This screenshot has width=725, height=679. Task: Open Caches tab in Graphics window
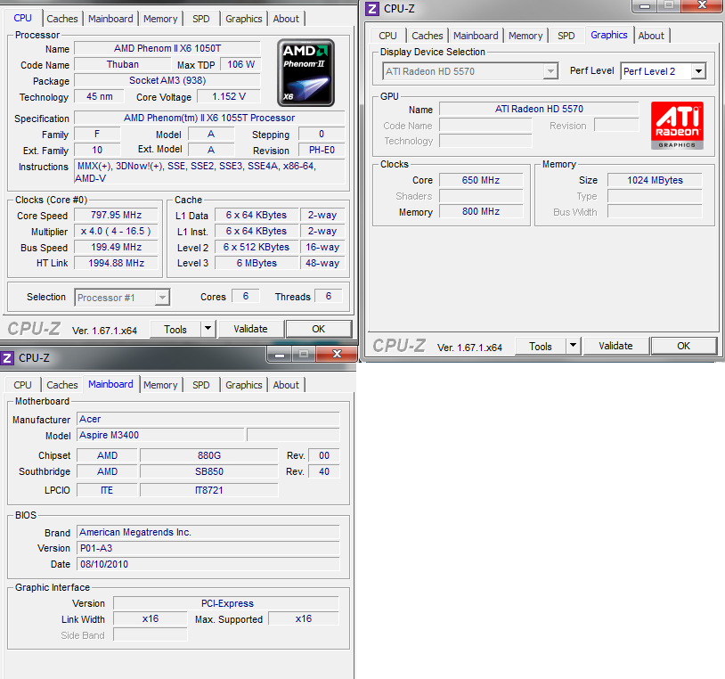[x=428, y=36]
